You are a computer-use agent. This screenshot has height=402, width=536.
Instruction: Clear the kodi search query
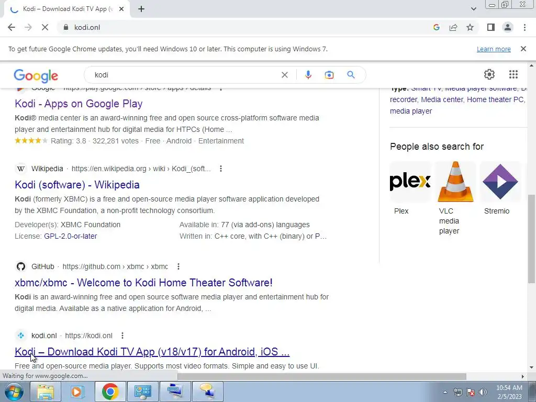click(284, 75)
